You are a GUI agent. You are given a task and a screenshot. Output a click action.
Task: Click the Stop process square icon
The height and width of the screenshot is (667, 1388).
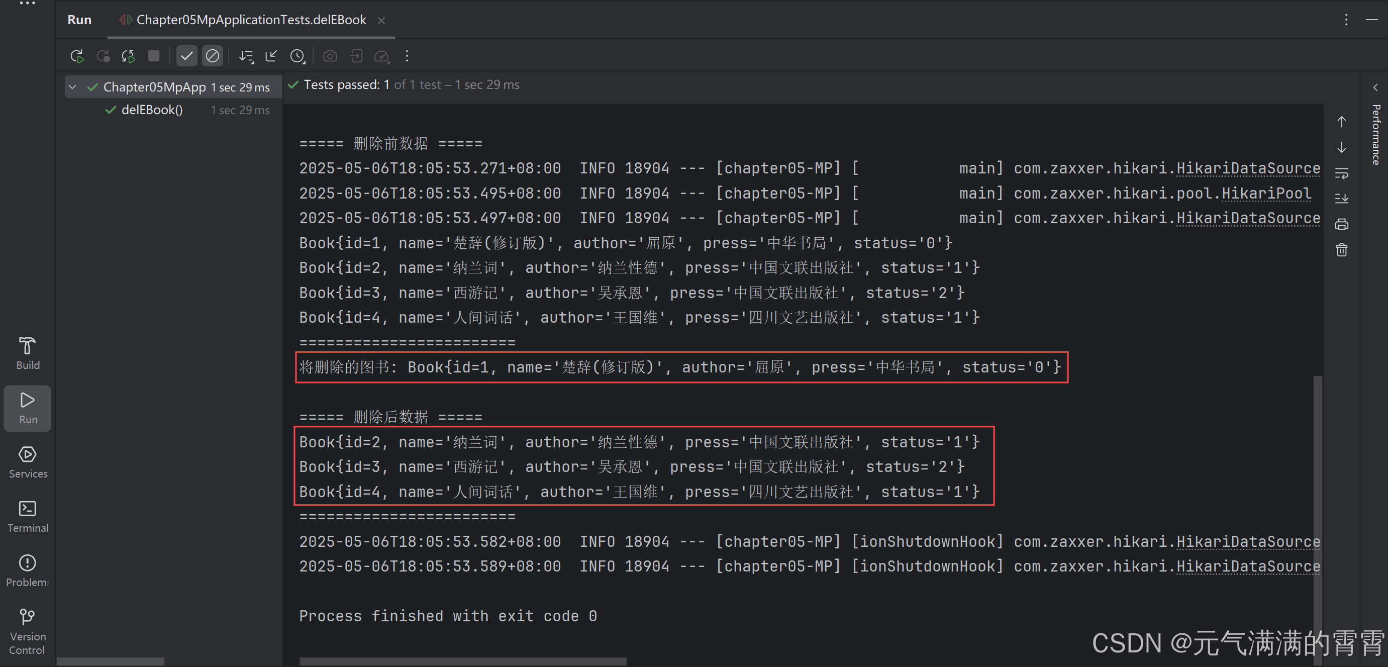(154, 56)
